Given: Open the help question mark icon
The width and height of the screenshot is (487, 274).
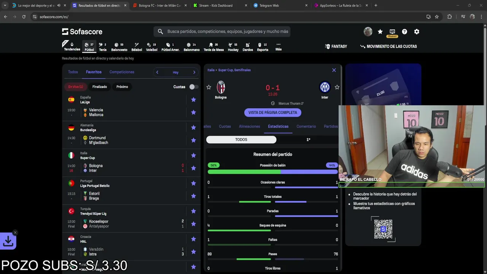Looking at the screenshot, I should pyautogui.click(x=404, y=32).
